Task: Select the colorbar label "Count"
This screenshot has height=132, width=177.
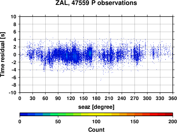Action: coord(96,130)
